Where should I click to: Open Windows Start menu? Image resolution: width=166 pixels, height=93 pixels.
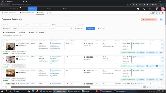(2, 91)
